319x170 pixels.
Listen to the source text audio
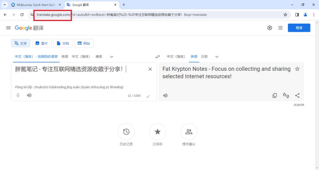coord(29,95)
